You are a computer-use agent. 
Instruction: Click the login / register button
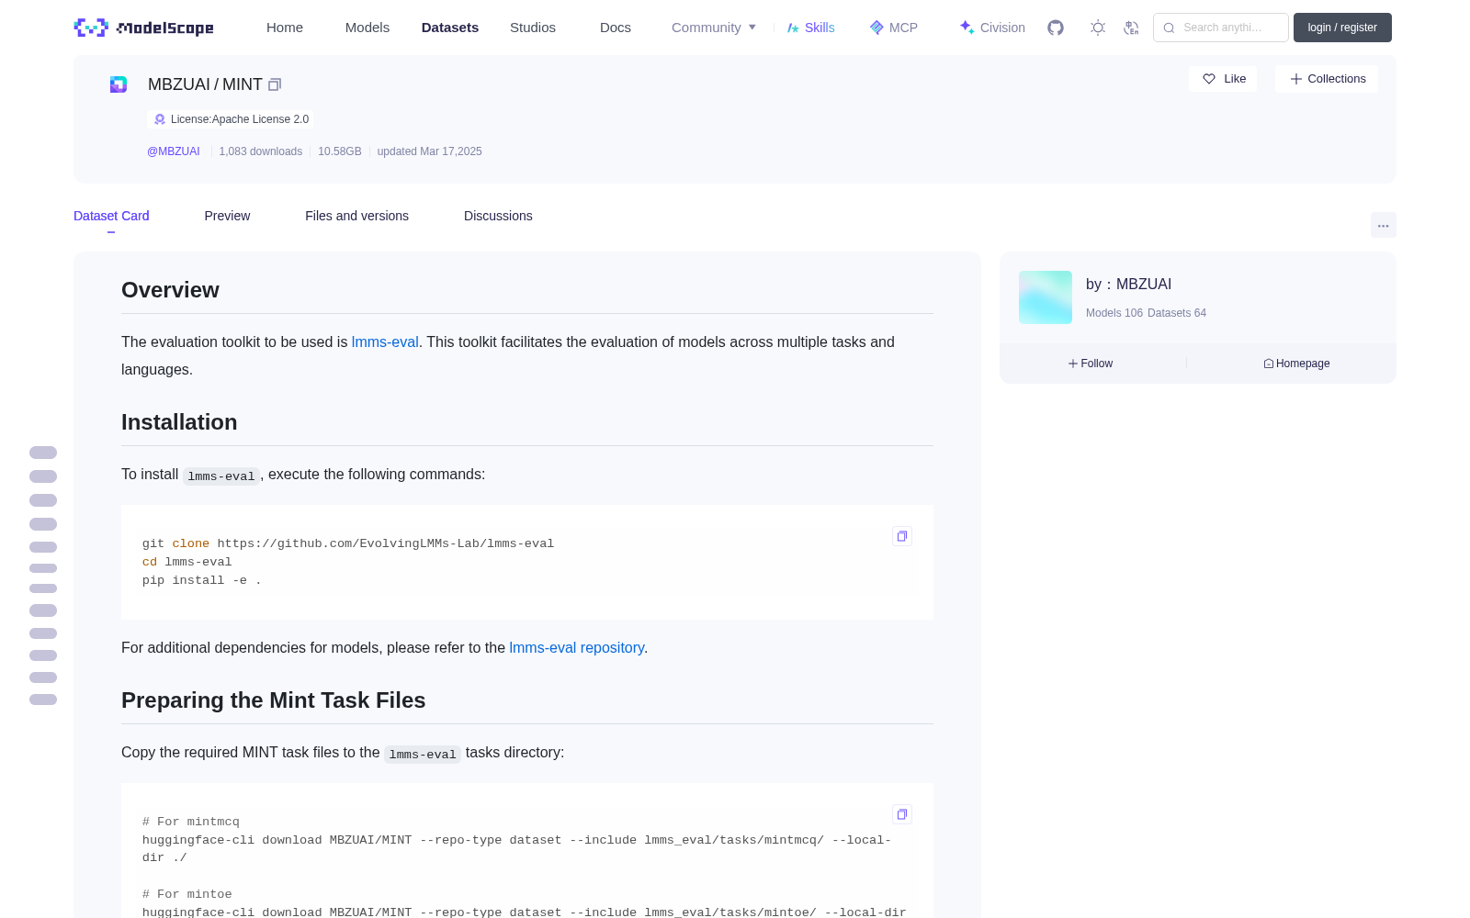pyautogui.click(x=1342, y=28)
